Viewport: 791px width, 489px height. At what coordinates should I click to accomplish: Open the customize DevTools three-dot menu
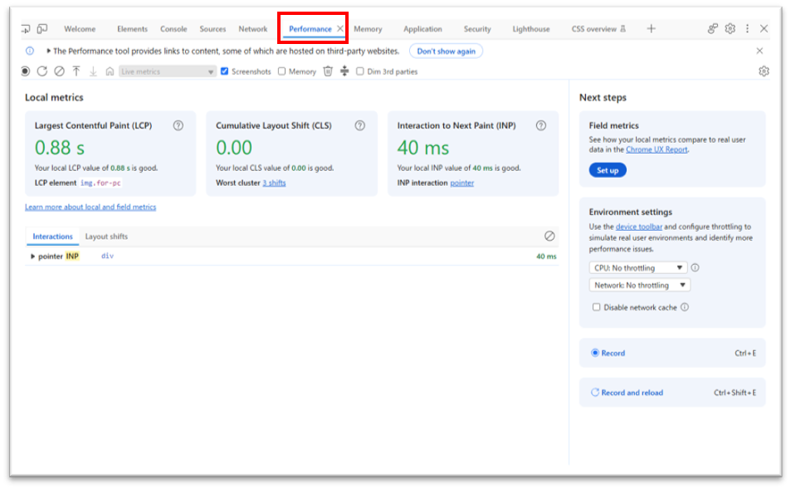[747, 29]
